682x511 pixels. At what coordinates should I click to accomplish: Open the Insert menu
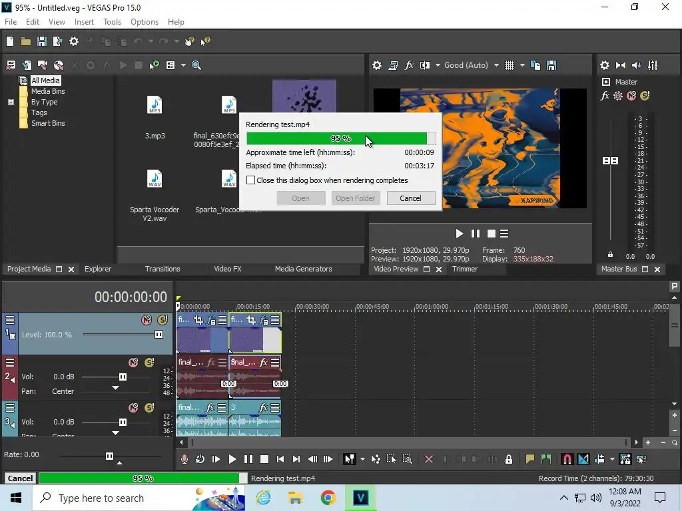[x=84, y=22]
